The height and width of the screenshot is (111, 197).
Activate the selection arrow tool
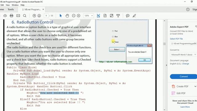pos(61,16)
